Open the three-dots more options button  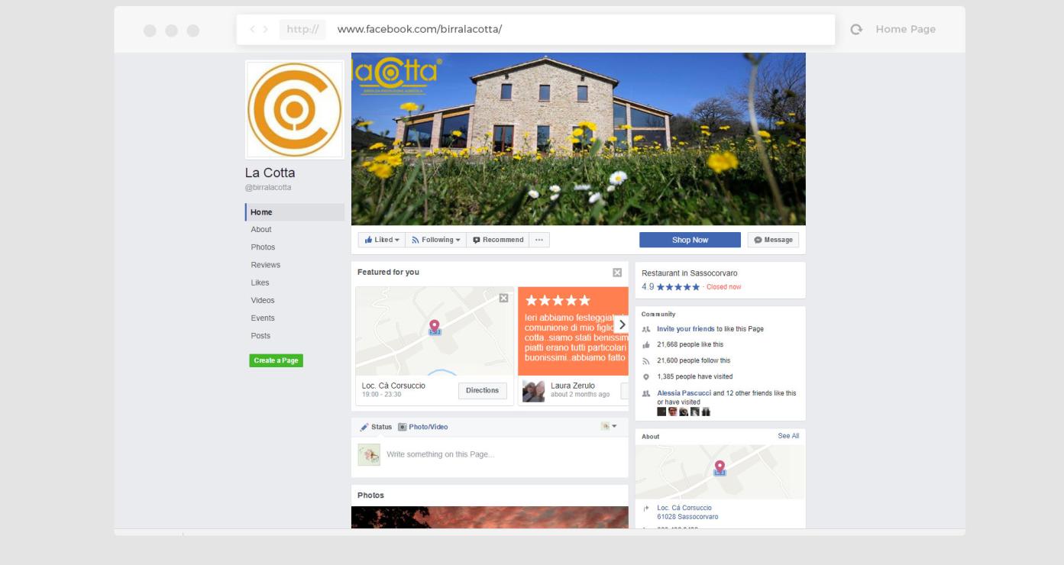[x=539, y=240]
